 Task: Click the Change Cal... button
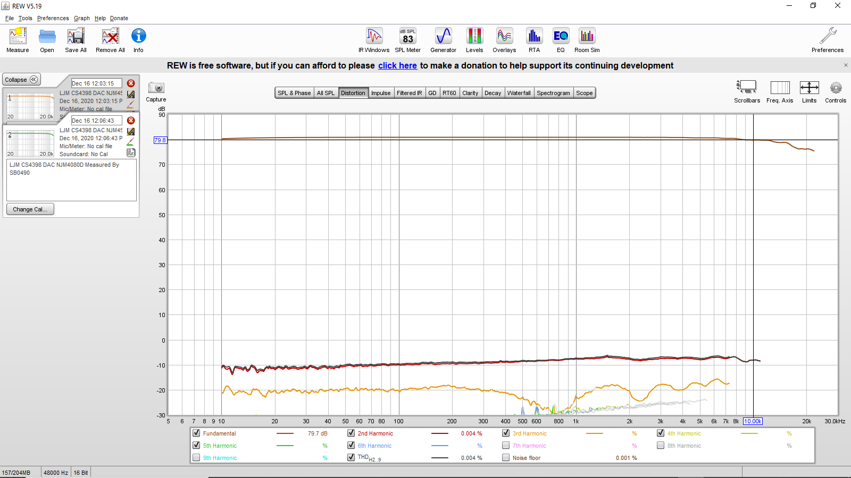coord(30,209)
